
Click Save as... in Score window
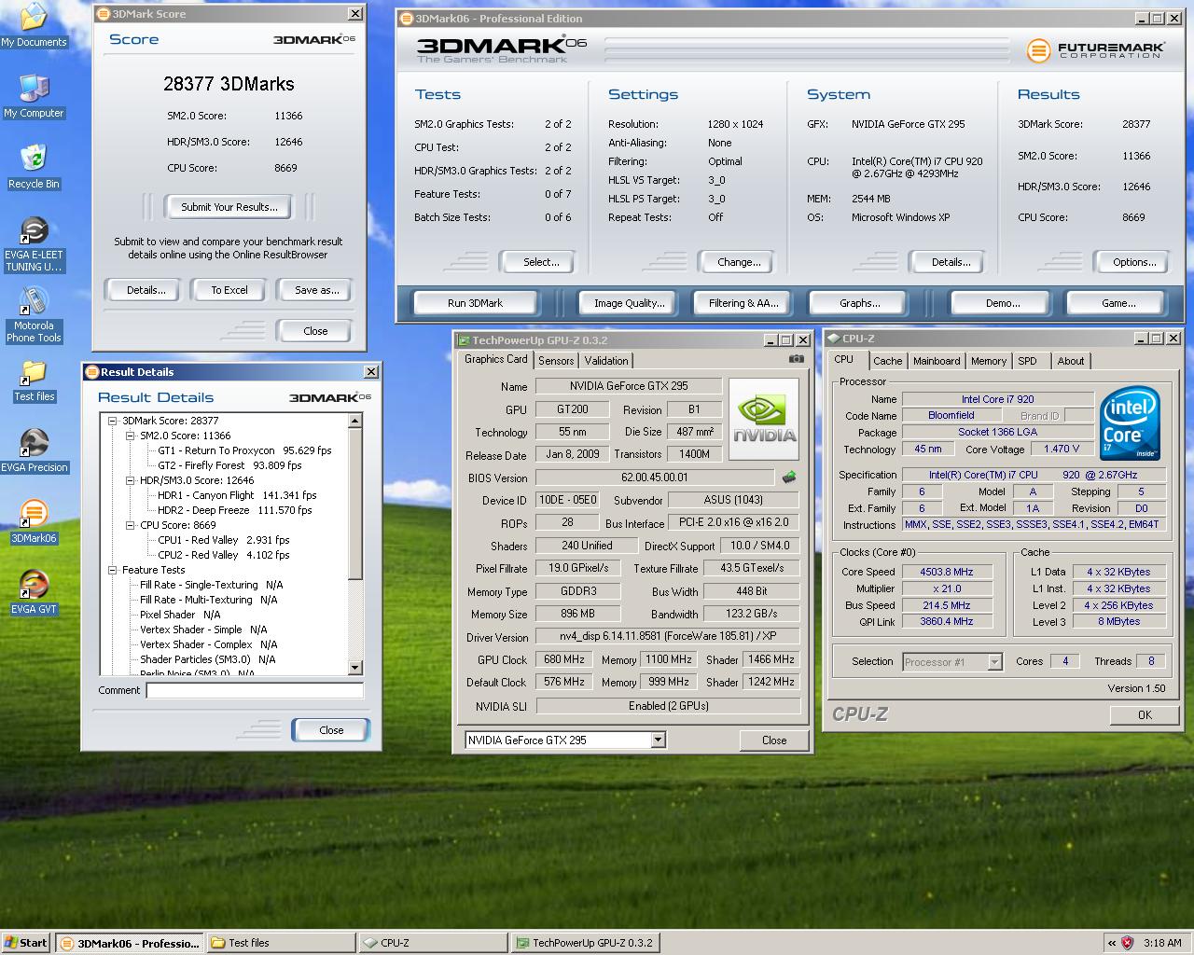click(316, 290)
